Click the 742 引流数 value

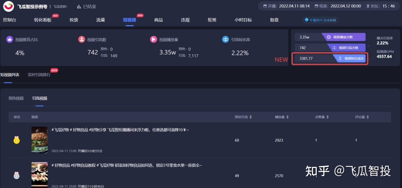[x=93, y=52]
